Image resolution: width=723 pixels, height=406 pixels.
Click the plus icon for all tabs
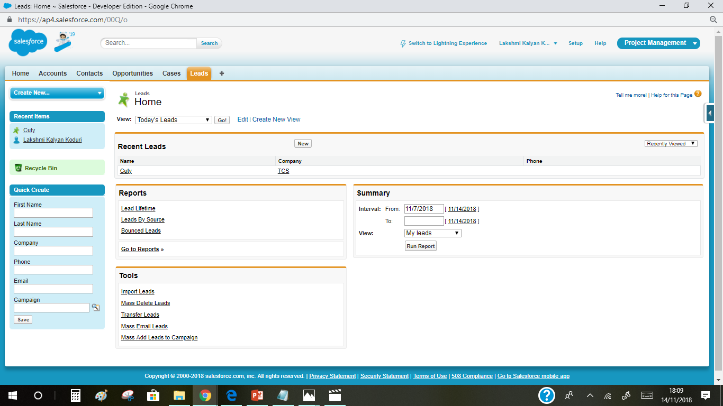[x=222, y=73]
